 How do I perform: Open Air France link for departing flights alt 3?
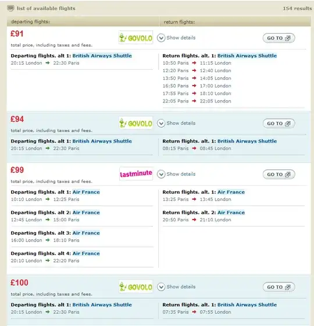86,233
